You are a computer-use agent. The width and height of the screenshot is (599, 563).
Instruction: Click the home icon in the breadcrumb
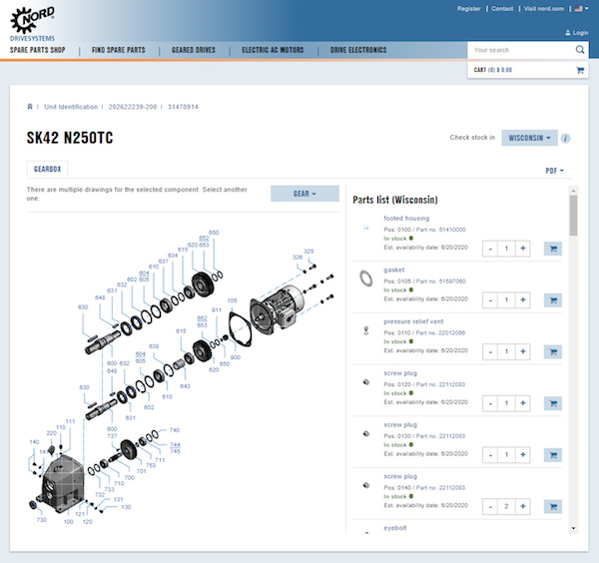pyautogui.click(x=30, y=107)
